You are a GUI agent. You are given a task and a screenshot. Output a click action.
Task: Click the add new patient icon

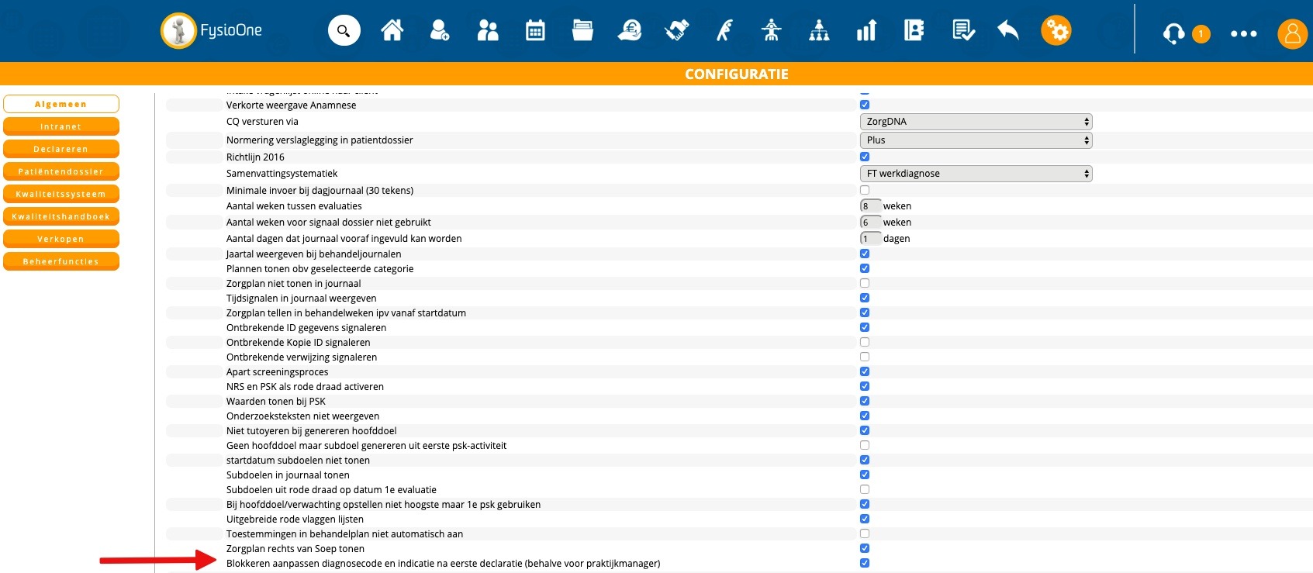pyautogui.click(x=440, y=31)
